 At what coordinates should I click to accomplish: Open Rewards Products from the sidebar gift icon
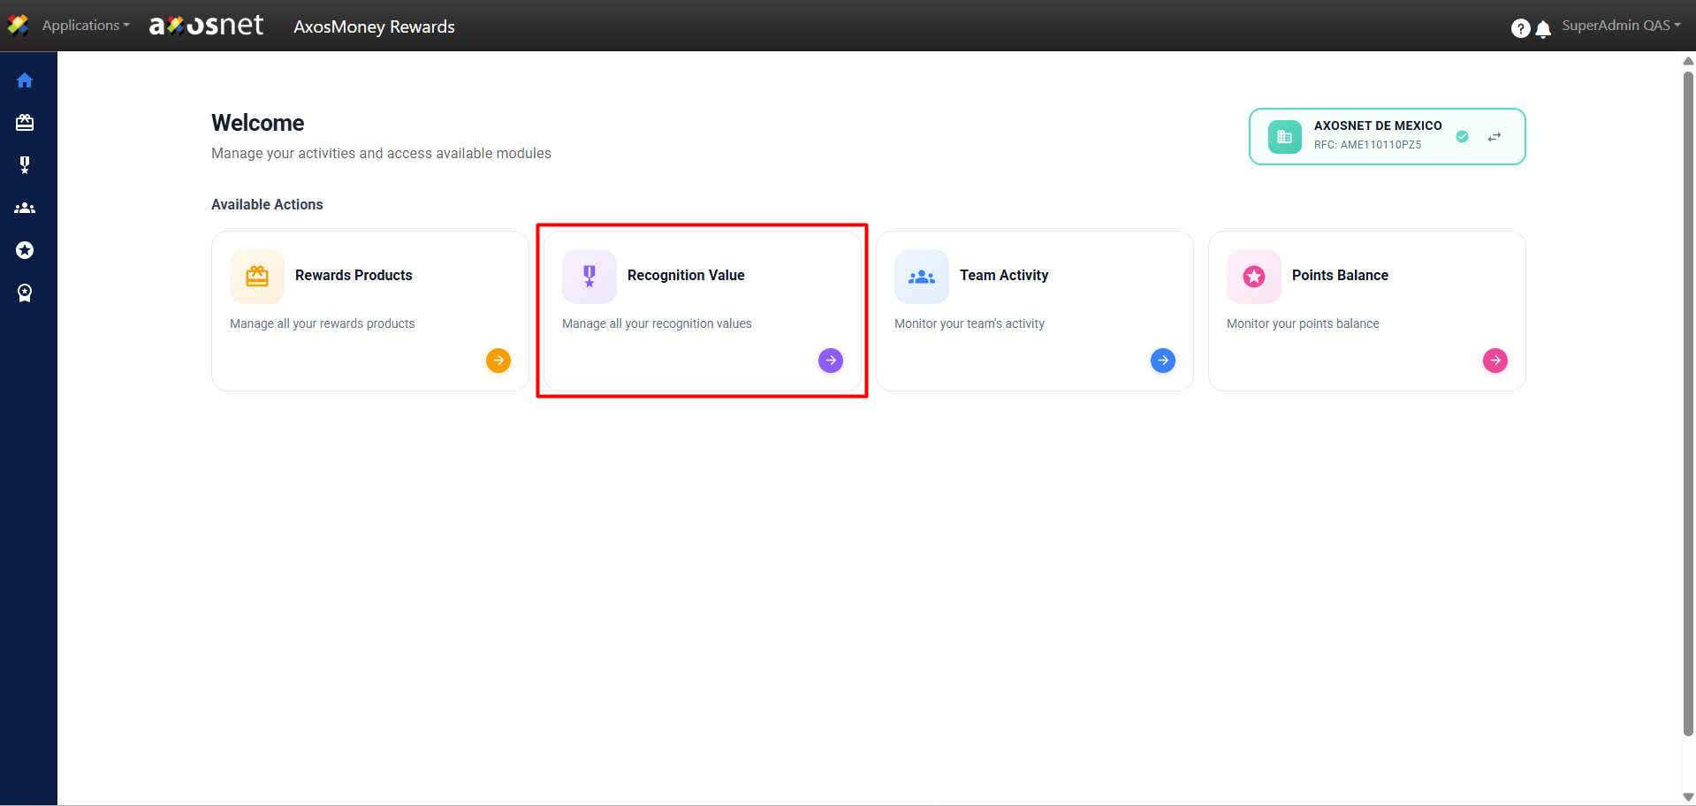point(25,123)
